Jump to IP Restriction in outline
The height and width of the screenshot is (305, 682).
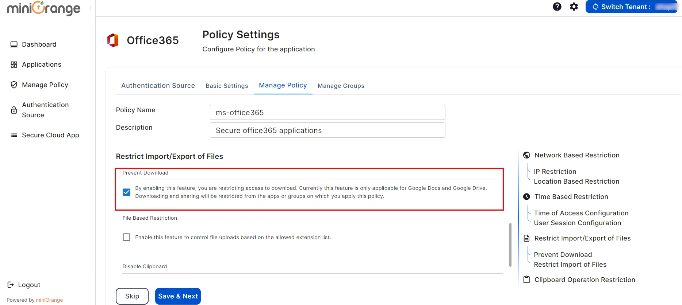point(555,172)
